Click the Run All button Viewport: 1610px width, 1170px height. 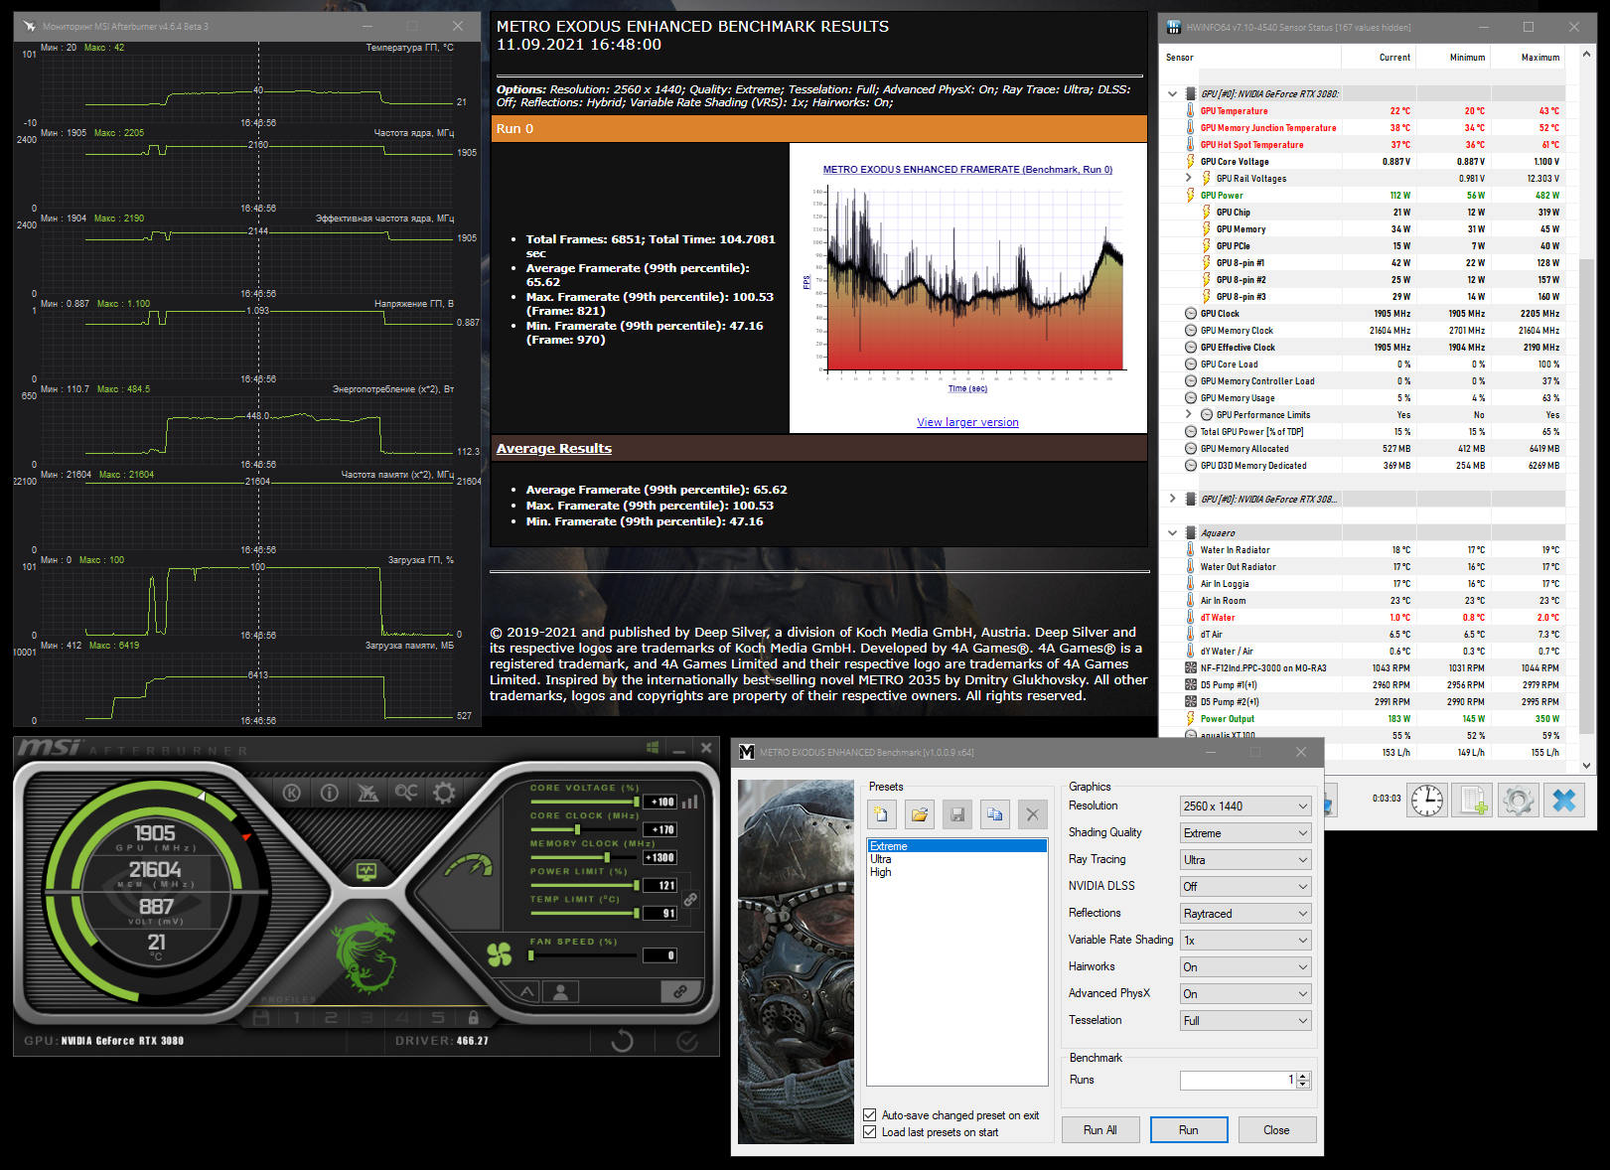(x=1100, y=1130)
